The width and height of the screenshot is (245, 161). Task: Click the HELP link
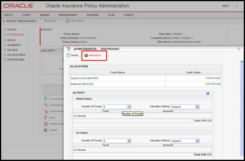click(226, 6)
